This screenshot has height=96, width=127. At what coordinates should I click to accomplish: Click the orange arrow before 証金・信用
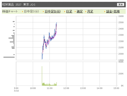(x=105, y=12)
